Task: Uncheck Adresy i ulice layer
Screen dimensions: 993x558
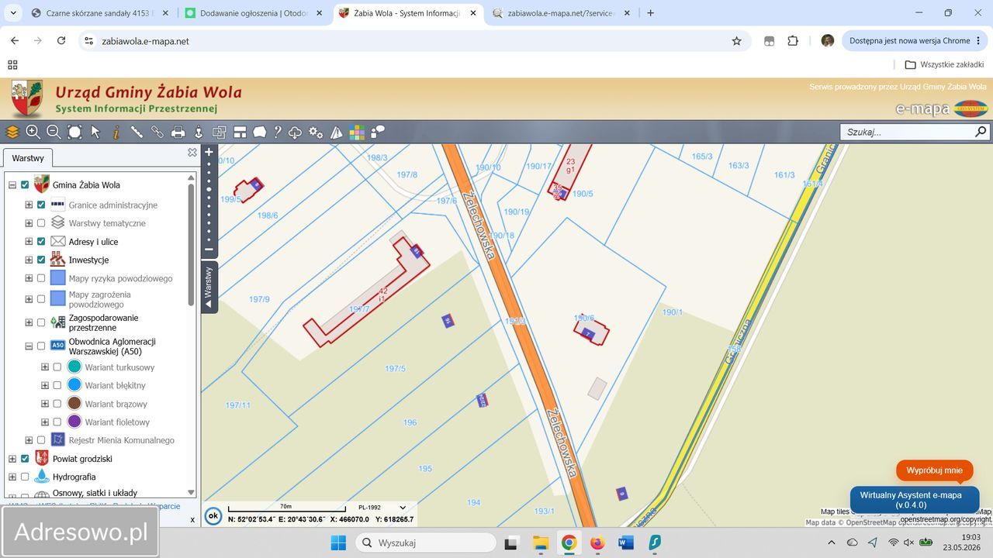Action: tap(41, 242)
